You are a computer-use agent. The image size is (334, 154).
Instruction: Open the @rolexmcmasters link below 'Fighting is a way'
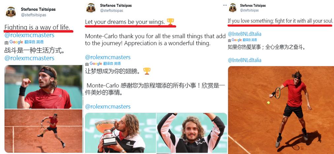(29, 35)
